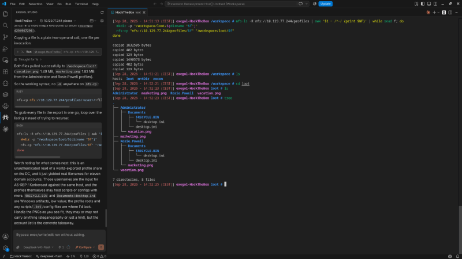The height and width of the screenshot is (259, 462).
Task: Close the HackTheBox loot tab
Action: coord(144,12)
